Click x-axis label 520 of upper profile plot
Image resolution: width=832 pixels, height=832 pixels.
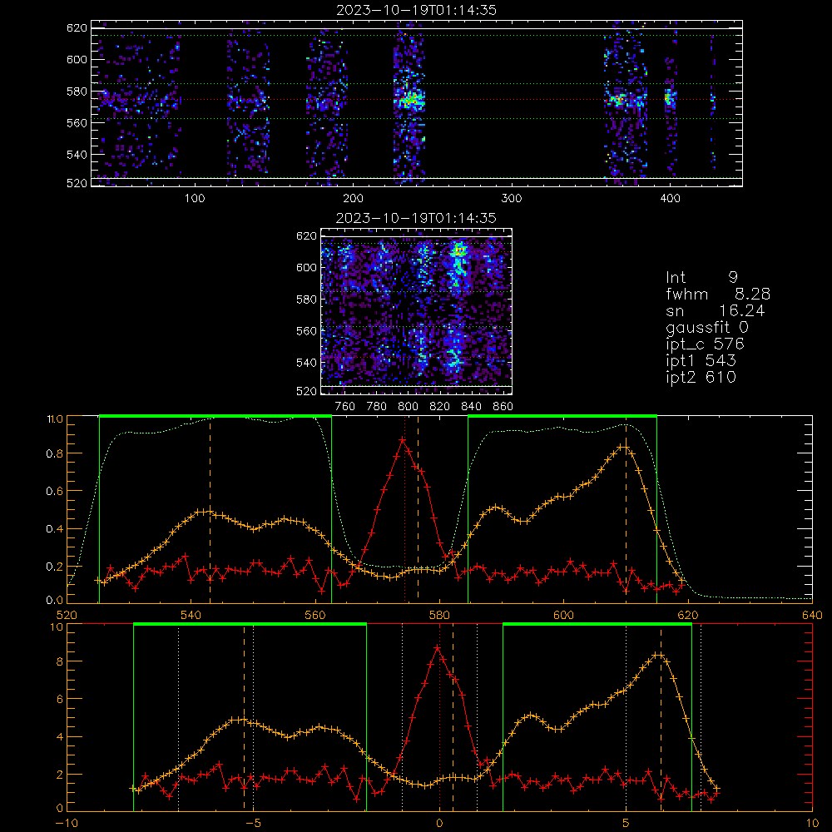[67, 616]
